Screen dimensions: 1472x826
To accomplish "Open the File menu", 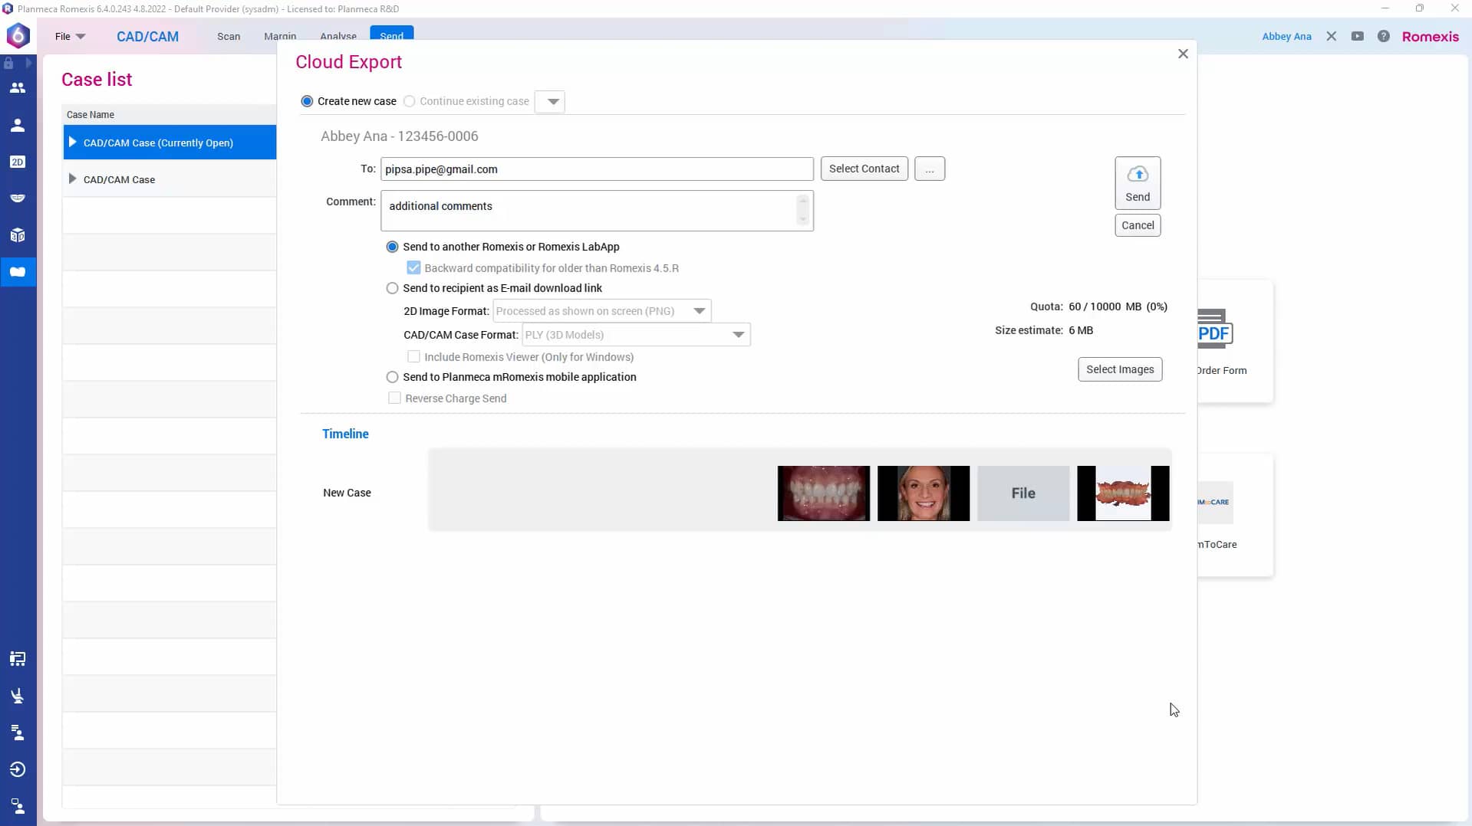I will (70, 36).
